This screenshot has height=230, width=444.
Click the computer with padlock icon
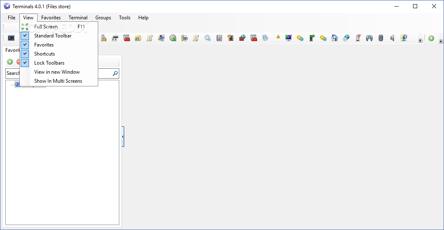point(104,38)
